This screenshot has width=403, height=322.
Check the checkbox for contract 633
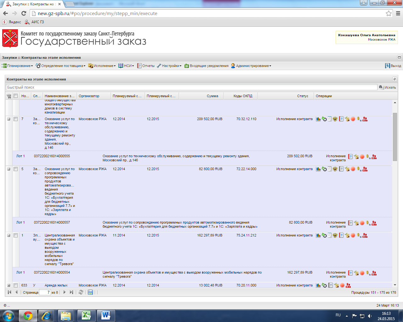(15, 286)
